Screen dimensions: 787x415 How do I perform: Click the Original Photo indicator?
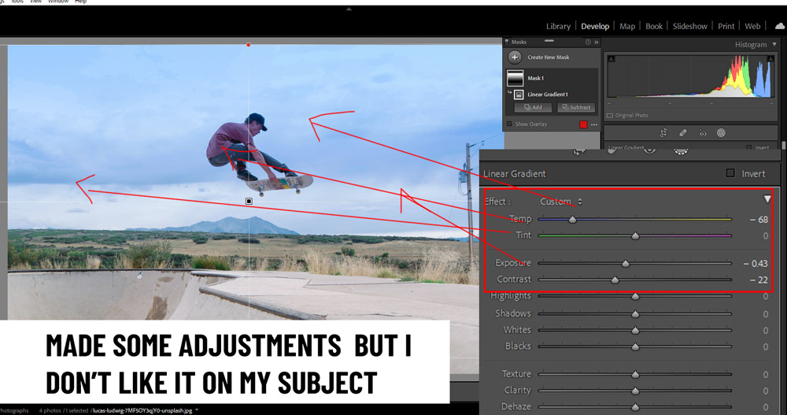pos(627,116)
